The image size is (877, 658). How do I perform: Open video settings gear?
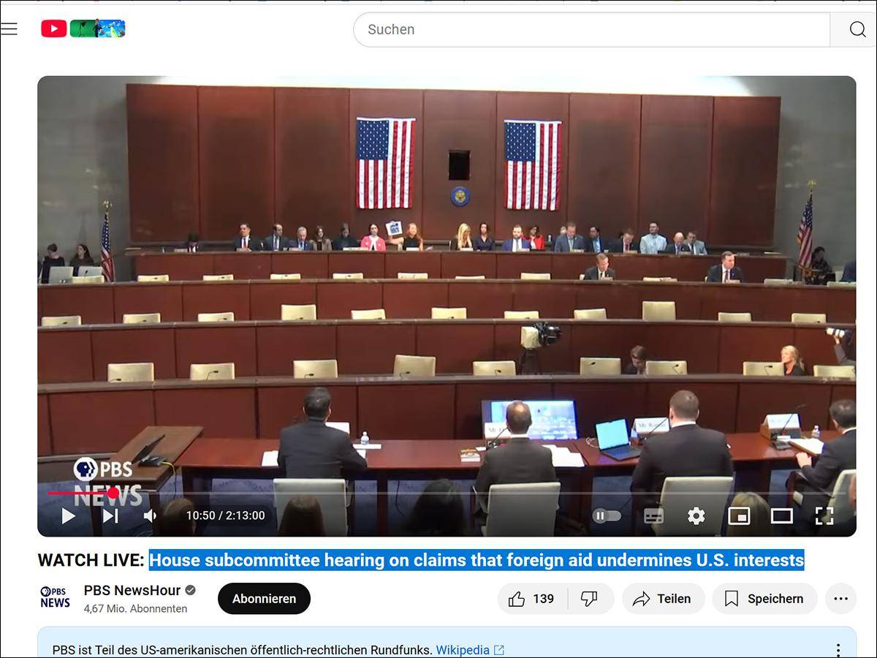pyautogui.click(x=696, y=516)
